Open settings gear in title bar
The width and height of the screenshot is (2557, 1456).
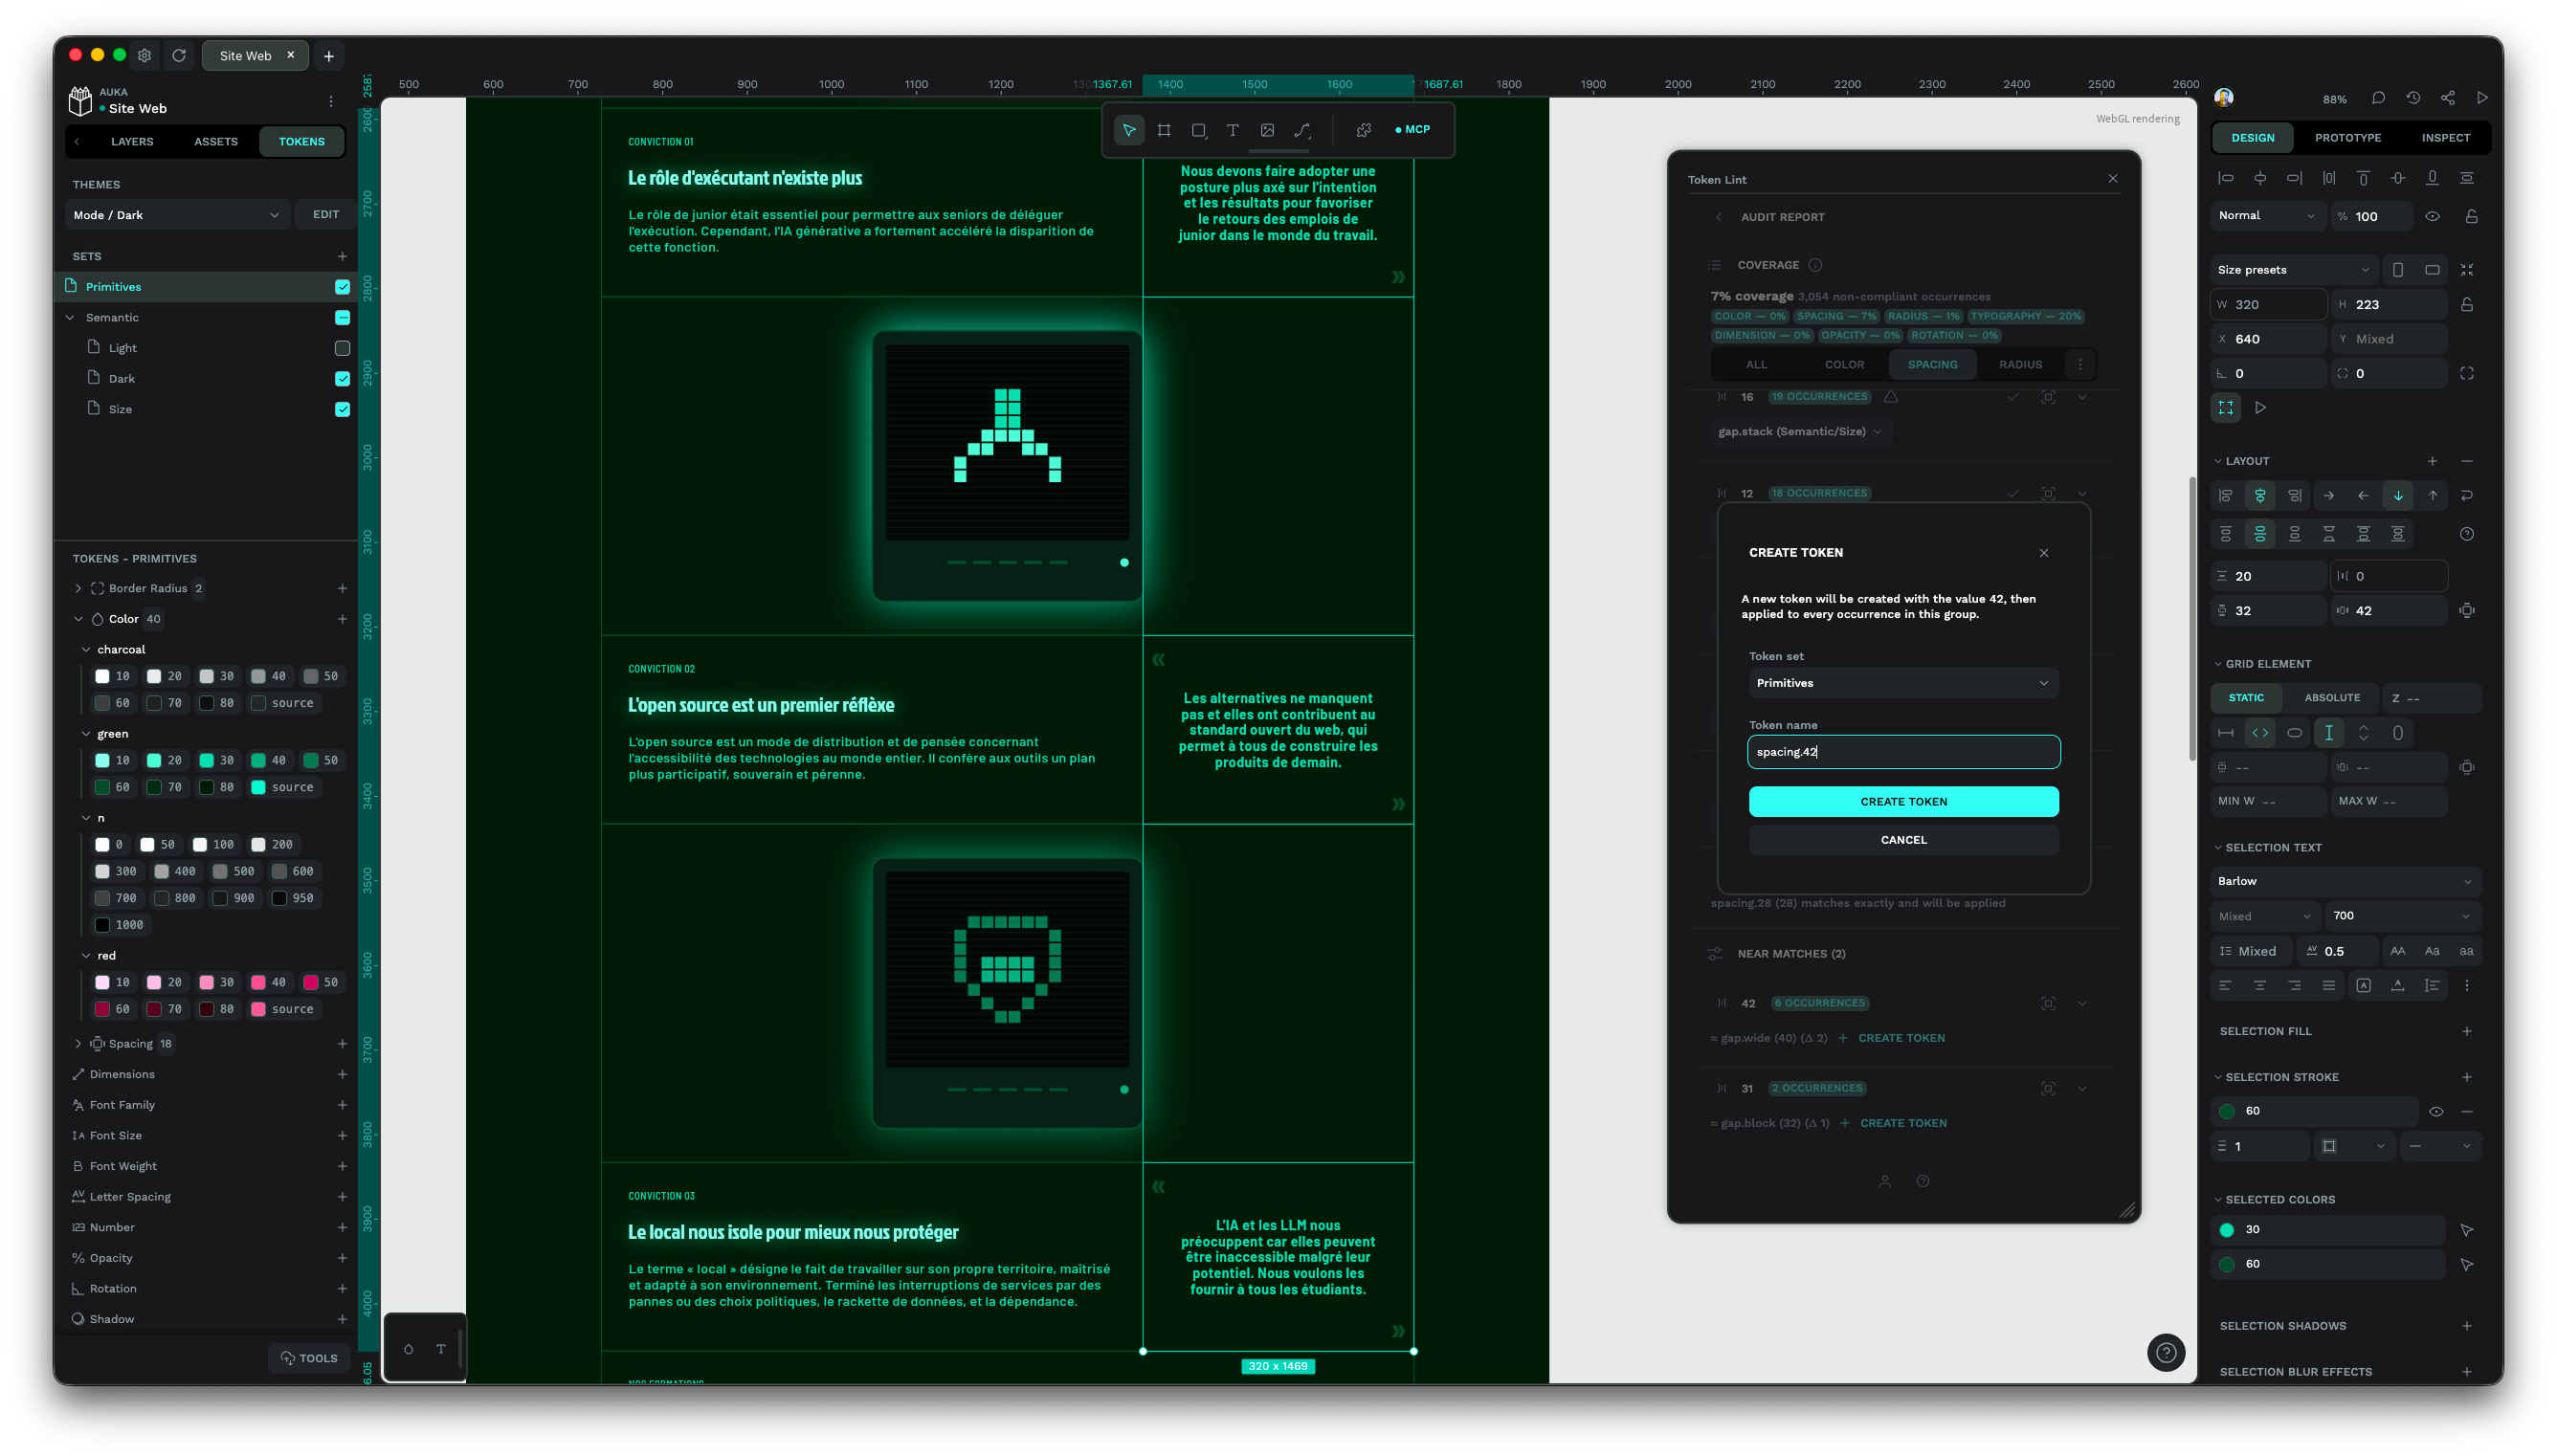pos(145,55)
